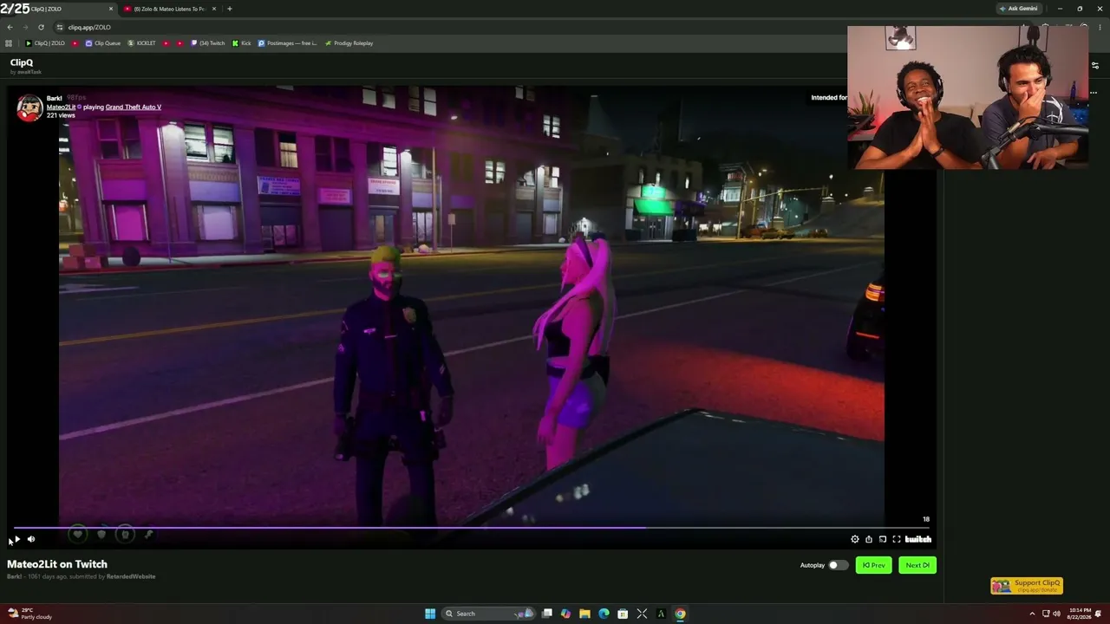Open the Prodigy Roleplay bookmark
The image size is (1110, 624).
(349, 43)
